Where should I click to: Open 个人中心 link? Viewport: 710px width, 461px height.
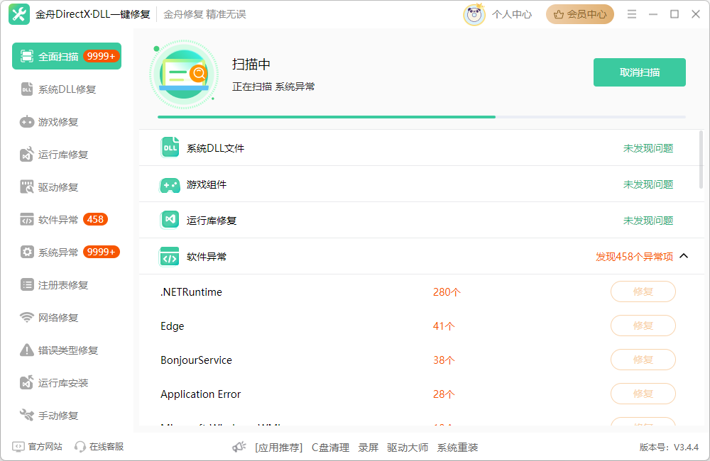[x=512, y=14]
